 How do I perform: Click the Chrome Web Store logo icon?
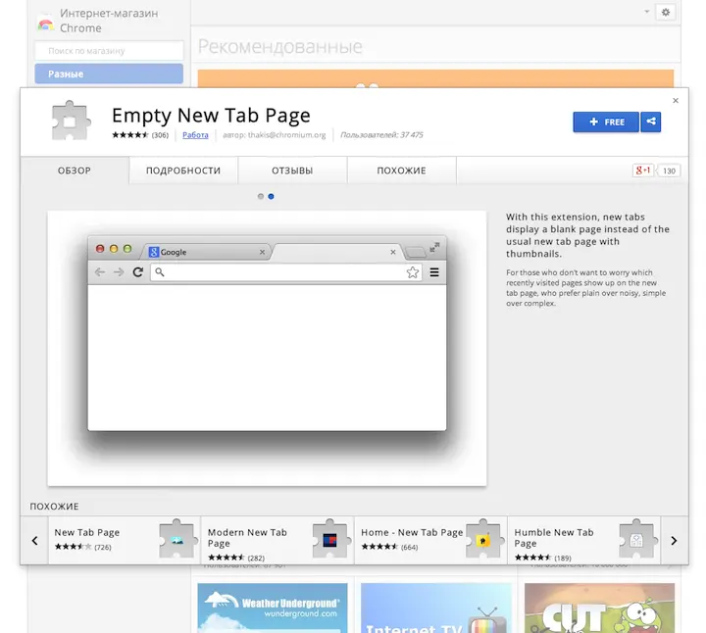45,23
